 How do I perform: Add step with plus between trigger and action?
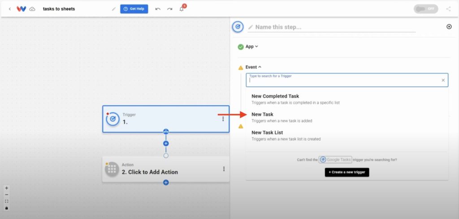tap(166, 144)
